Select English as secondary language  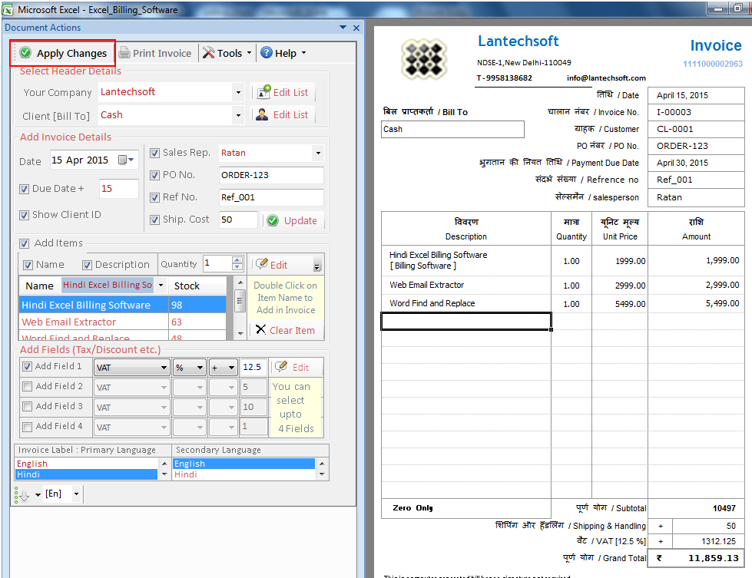point(243,464)
